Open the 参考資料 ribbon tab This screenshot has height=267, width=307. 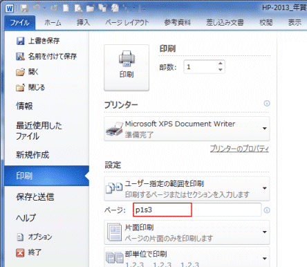click(178, 23)
